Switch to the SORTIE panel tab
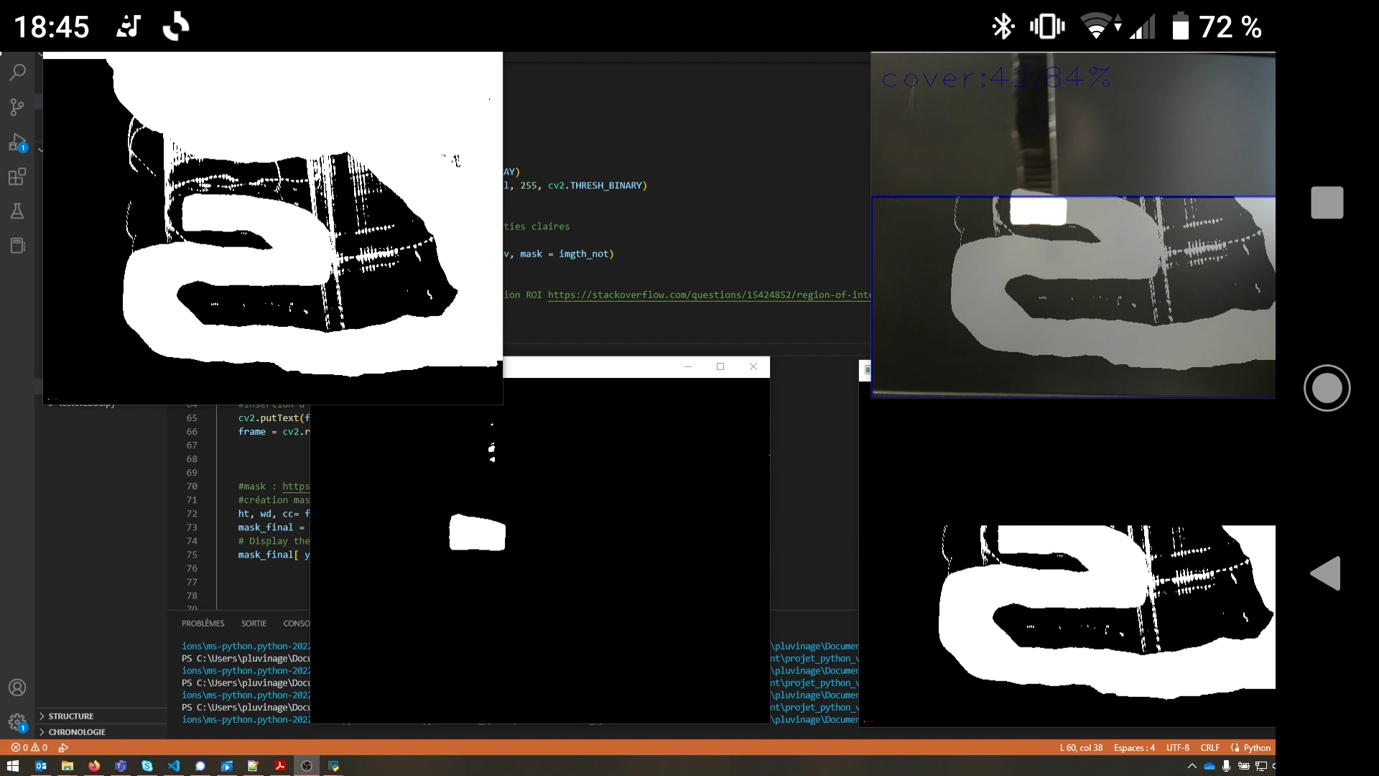 (x=254, y=624)
